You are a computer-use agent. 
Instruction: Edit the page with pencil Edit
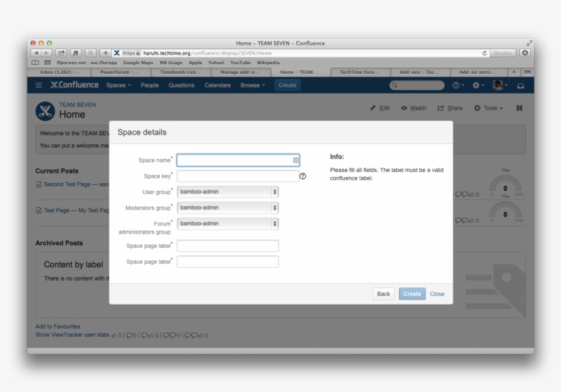pyautogui.click(x=380, y=108)
